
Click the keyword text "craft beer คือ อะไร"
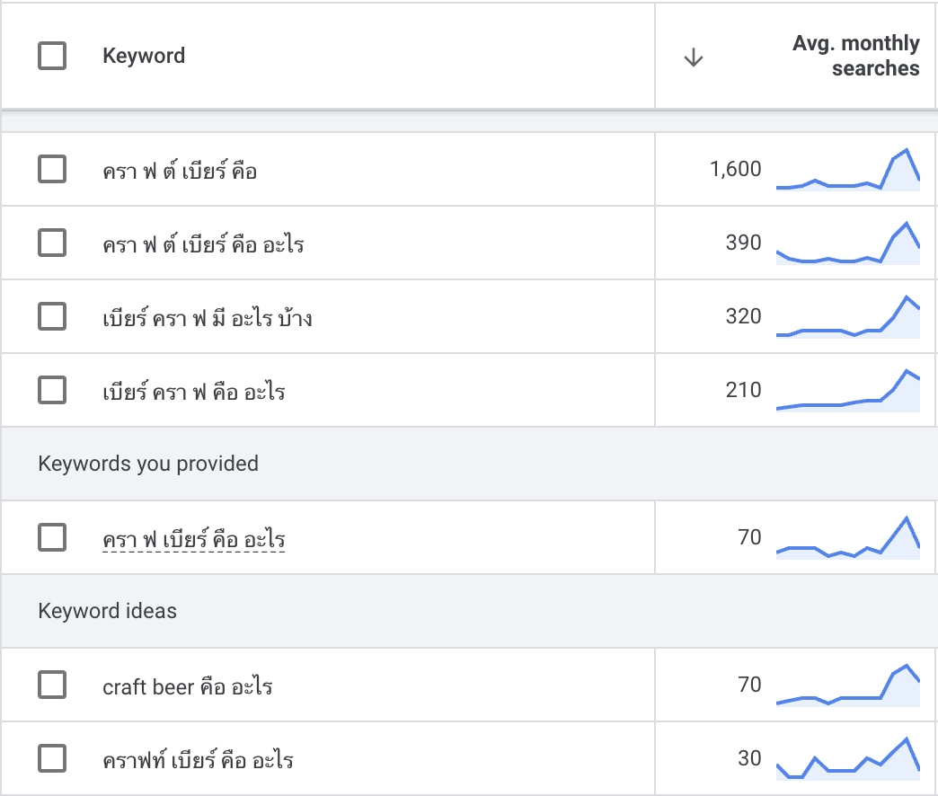coord(187,687)
